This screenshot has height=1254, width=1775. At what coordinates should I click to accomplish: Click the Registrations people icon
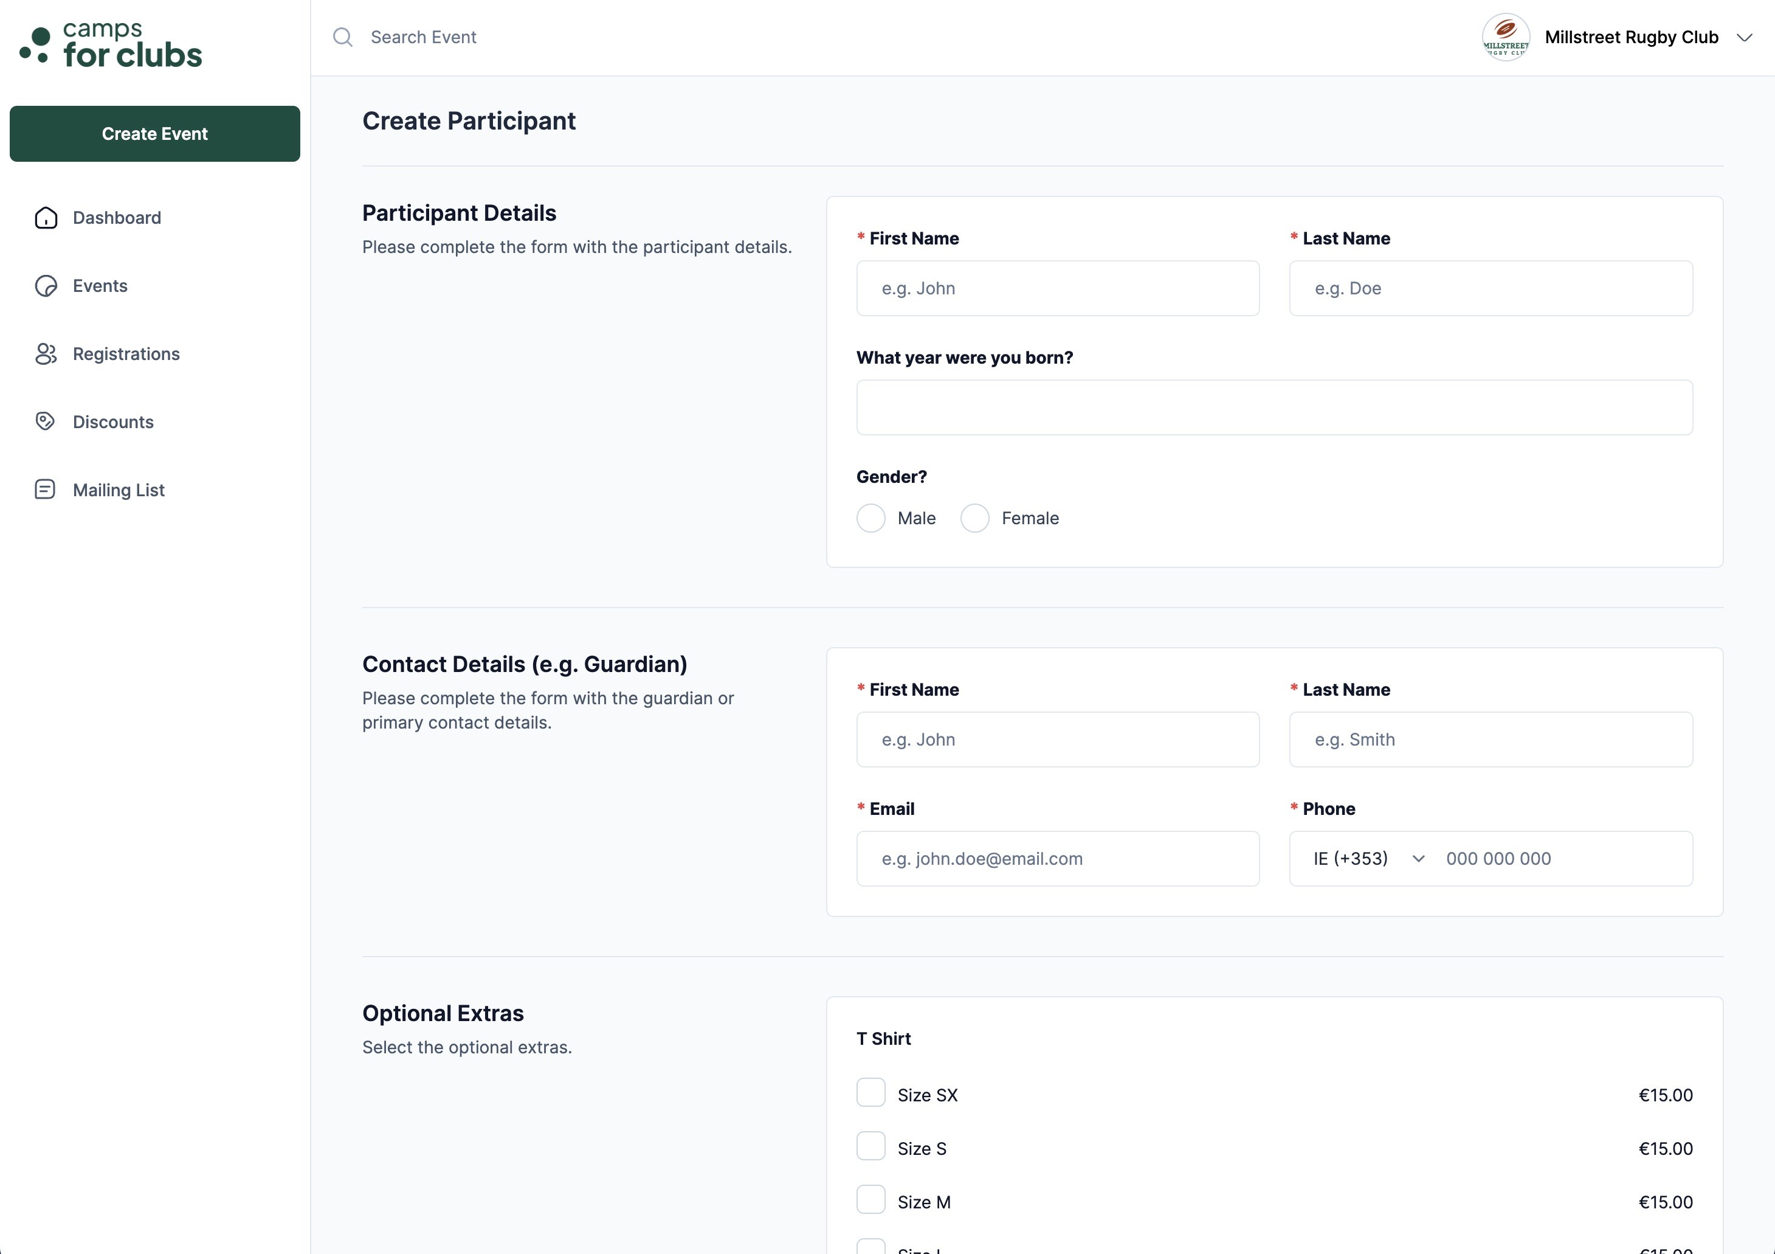46,353
